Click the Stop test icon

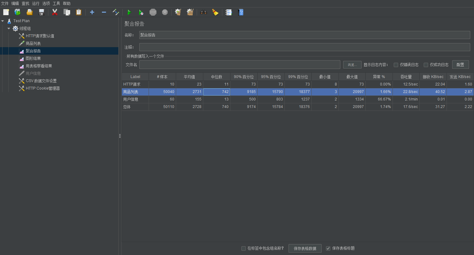click(153, 12)
